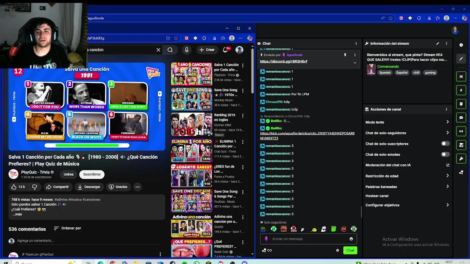Image resolution: width=470 pixels, height=264 pixels.
Task: Open emoji picker in message box
Action: pyautogui.click(x=351, y=239)
